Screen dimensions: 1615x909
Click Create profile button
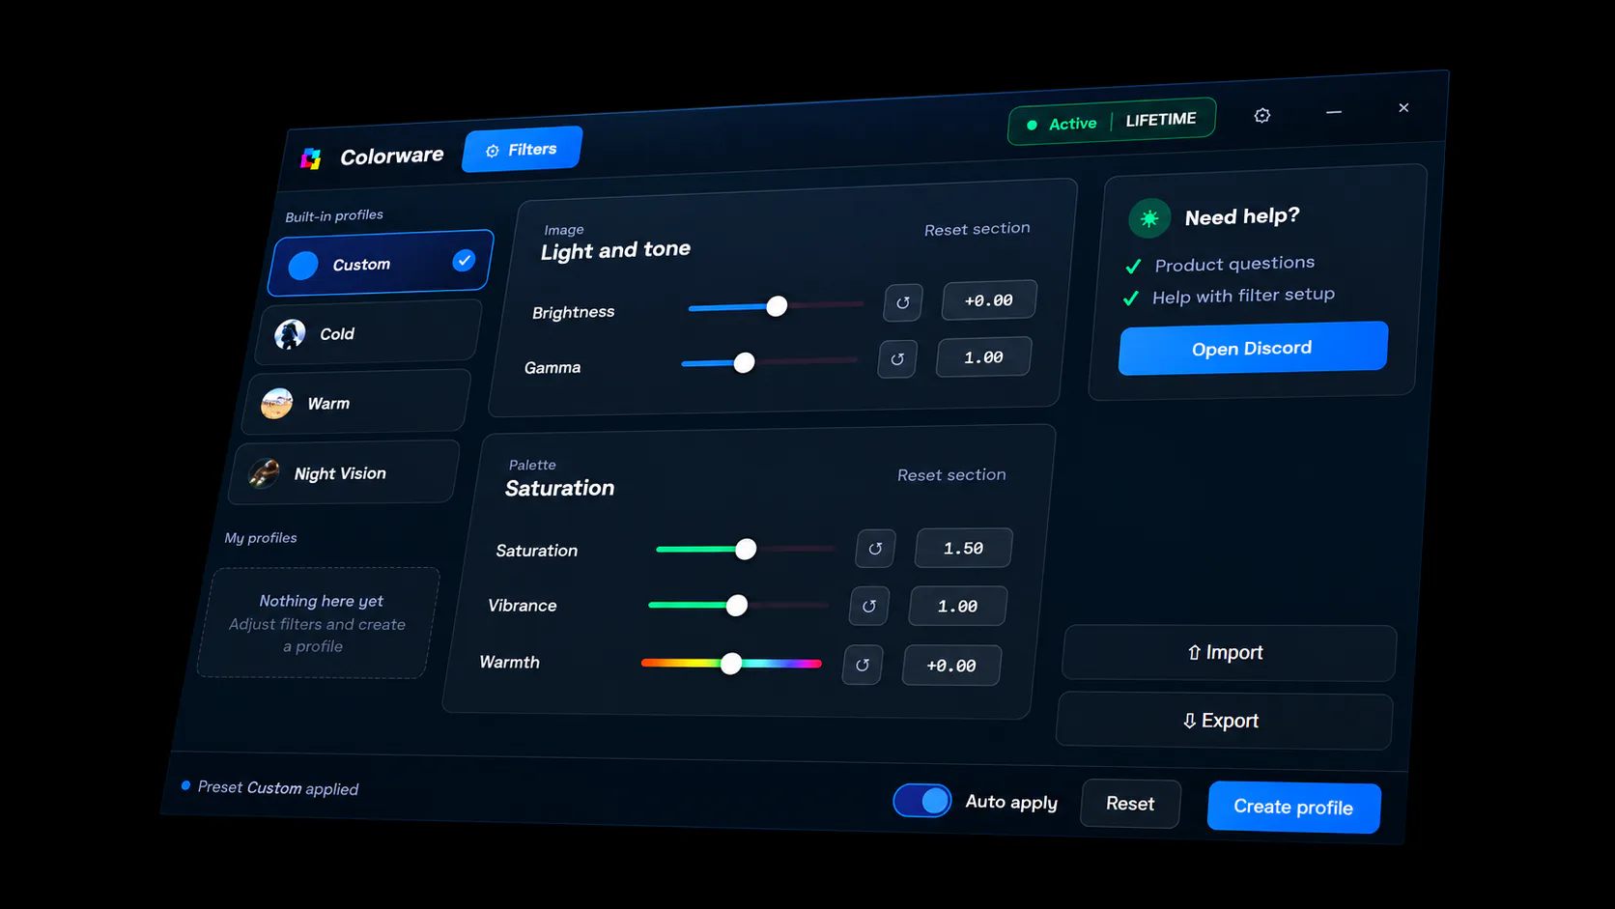(x=1293, y=807)
